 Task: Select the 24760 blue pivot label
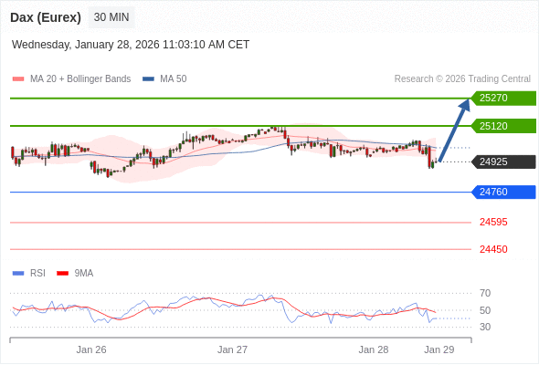(x=503, y=192)
